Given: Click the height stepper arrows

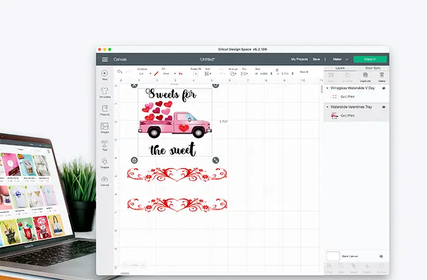Looking at the screenshot, I should 292,74.
